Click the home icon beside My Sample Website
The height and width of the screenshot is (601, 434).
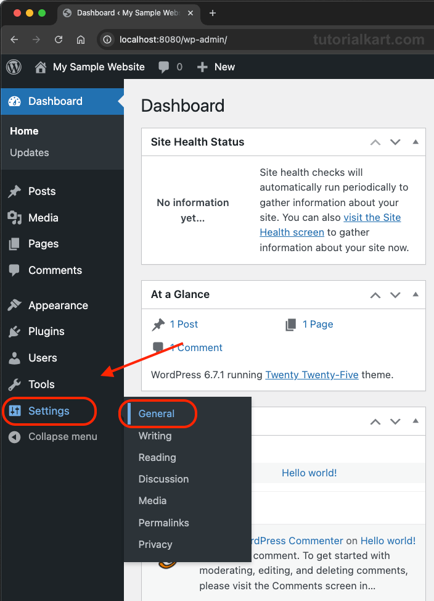click(41, 67)
